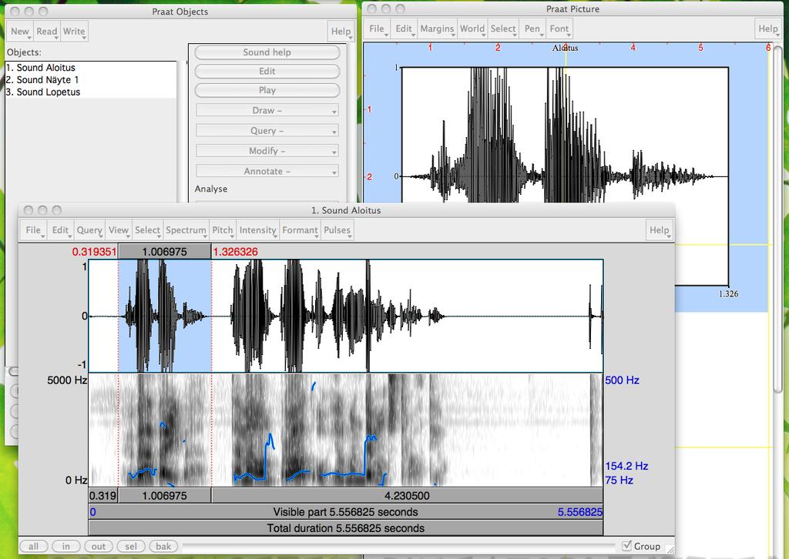Click the 'all' zoom button
The width and height of the screenshot is (789, 559).
34,547
